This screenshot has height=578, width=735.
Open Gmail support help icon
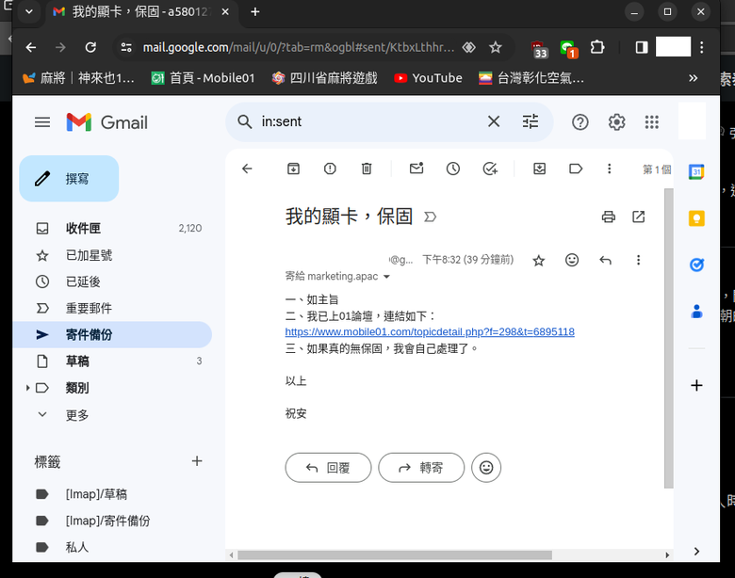[x=580, y=122]
